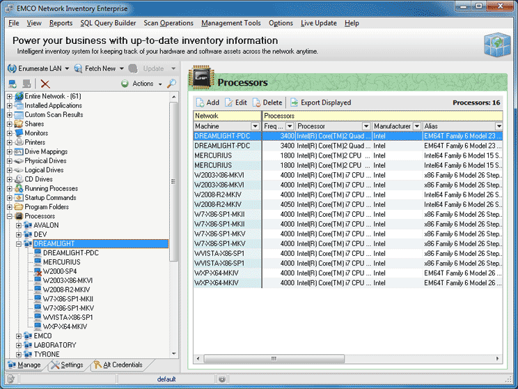The width and height of the screenshot is (518, 389).
Task: Select W2000-SP4 machine in the tree
Action: [x=60, y=271]
